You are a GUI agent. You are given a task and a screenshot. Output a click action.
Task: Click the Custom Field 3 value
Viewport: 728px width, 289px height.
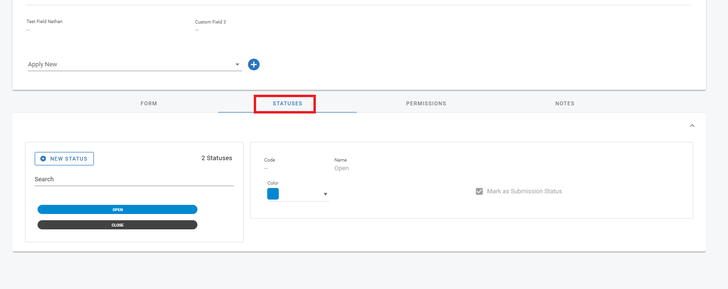pos(196,30)
